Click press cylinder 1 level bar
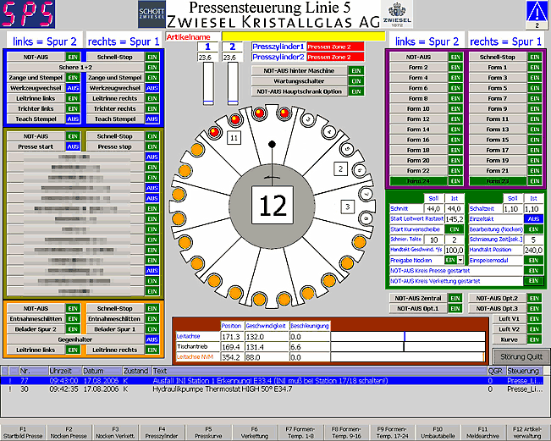This screenshot has width=551, height=441. [208, 84]
